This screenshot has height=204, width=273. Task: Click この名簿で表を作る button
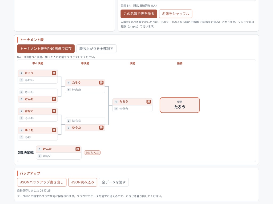(x=139, y=14)
